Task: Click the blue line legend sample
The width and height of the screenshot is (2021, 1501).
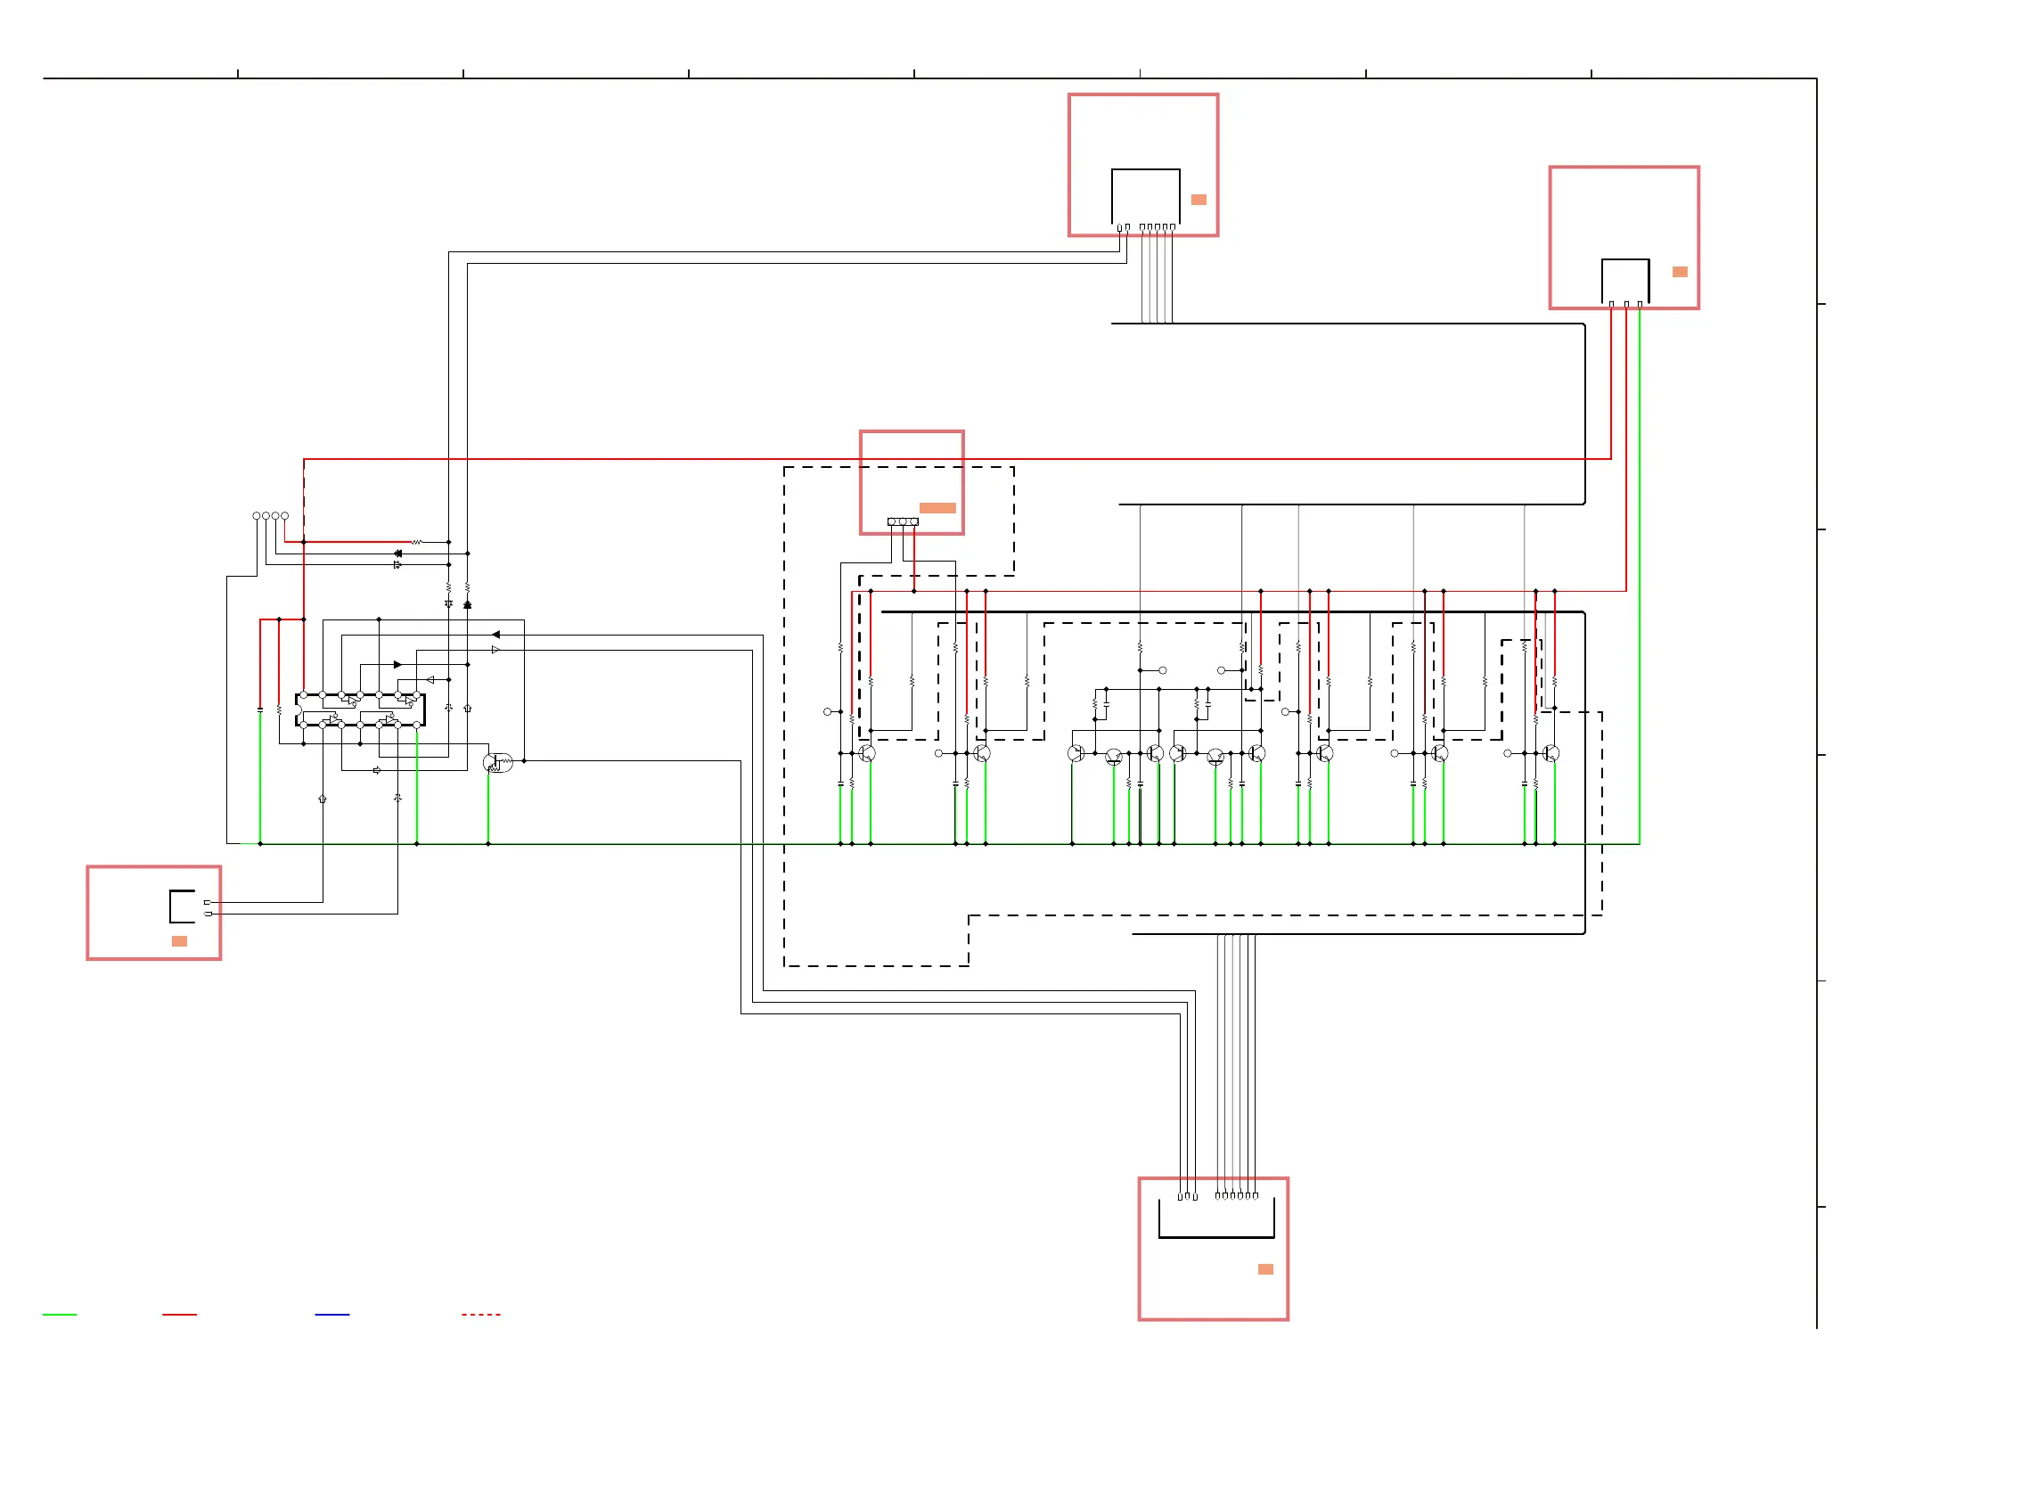Action: point(331,1315)
